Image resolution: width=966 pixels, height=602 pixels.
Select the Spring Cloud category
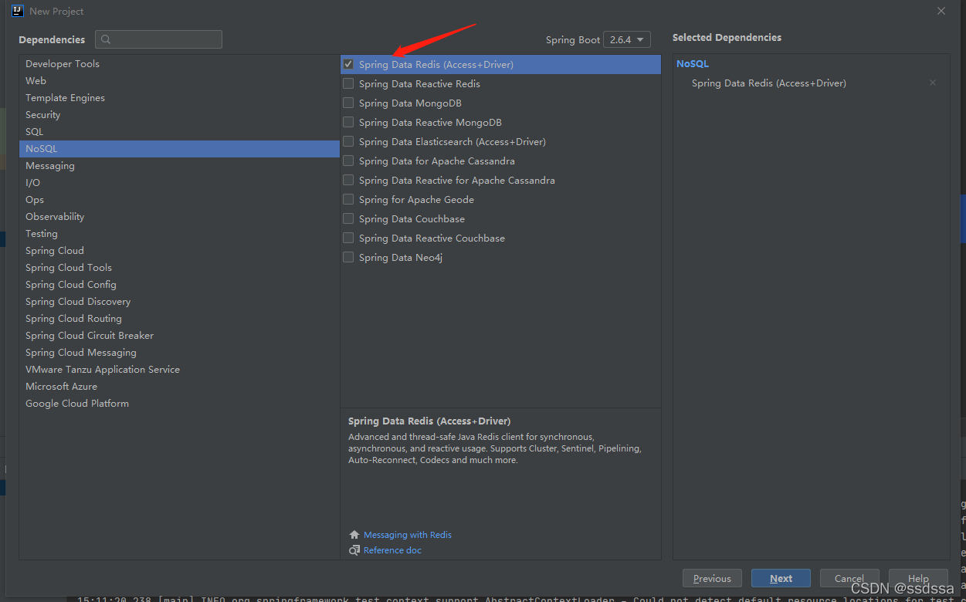point(179,251)
